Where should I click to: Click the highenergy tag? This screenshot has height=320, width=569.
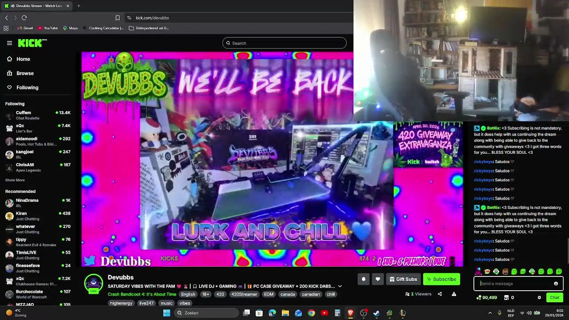[121, 303]
